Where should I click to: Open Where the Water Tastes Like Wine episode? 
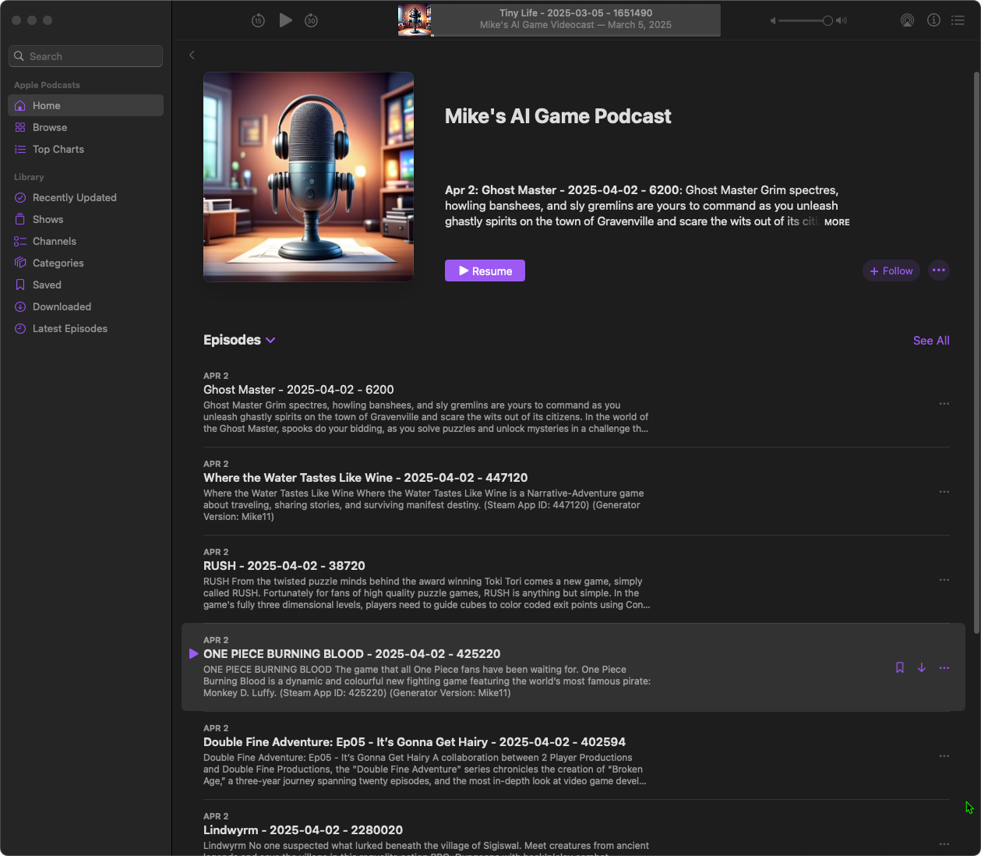coord(365,478)
